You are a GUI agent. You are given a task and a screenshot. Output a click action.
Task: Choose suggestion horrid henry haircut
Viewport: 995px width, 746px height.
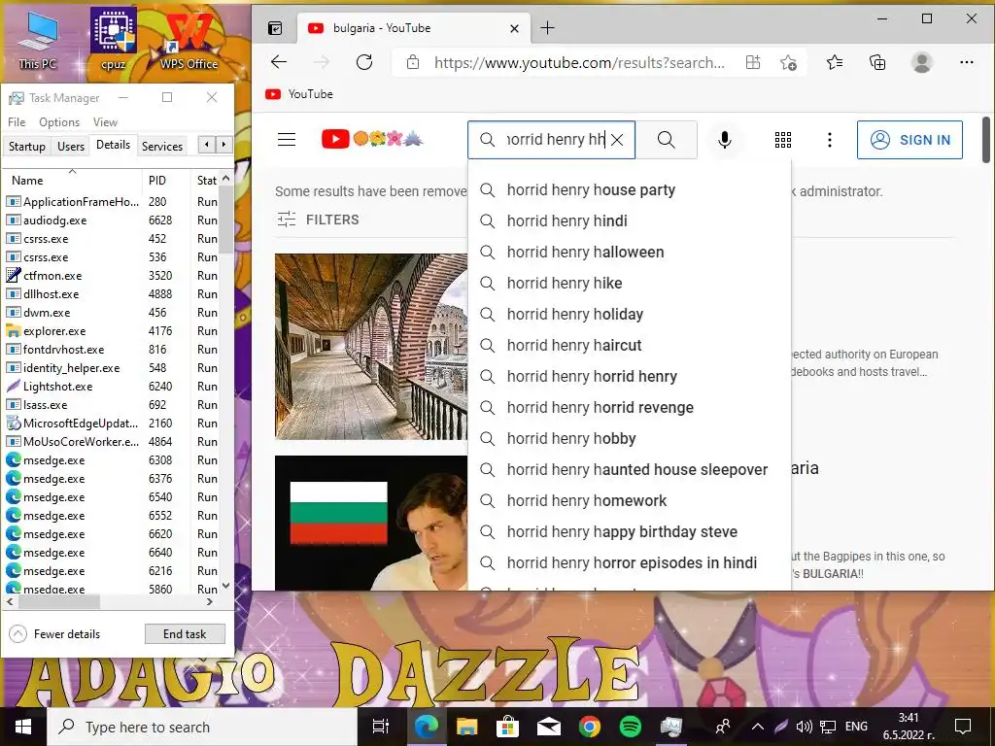point(630,345)
